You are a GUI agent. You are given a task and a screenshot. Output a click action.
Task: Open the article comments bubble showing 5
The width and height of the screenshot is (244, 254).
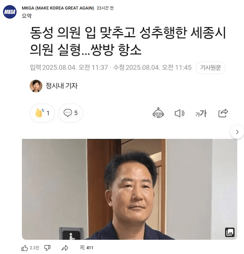(x=71, y=113)
